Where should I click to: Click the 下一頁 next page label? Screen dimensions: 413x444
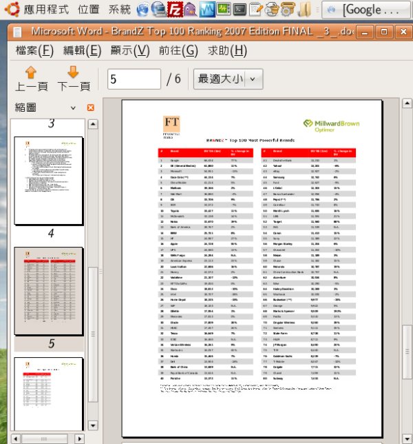[x=74, y=87]
